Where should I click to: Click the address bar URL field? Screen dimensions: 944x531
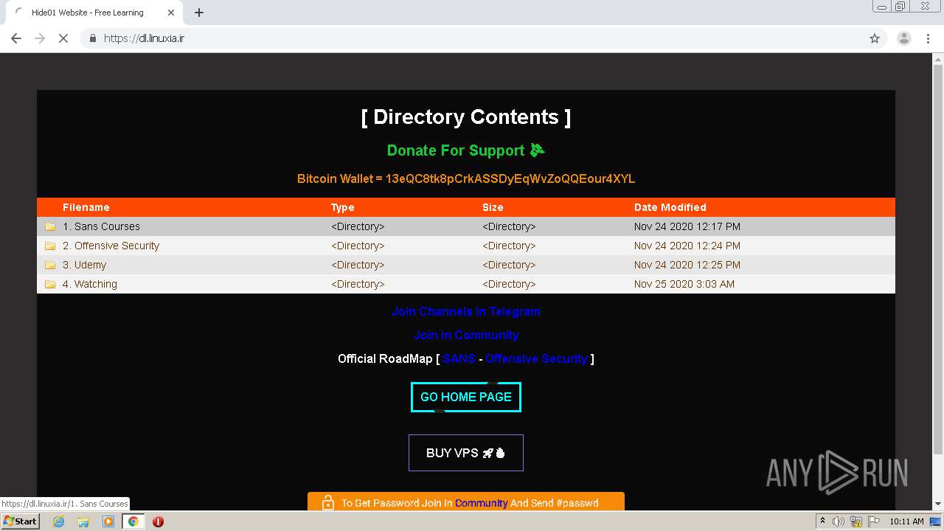coord(472,38)
